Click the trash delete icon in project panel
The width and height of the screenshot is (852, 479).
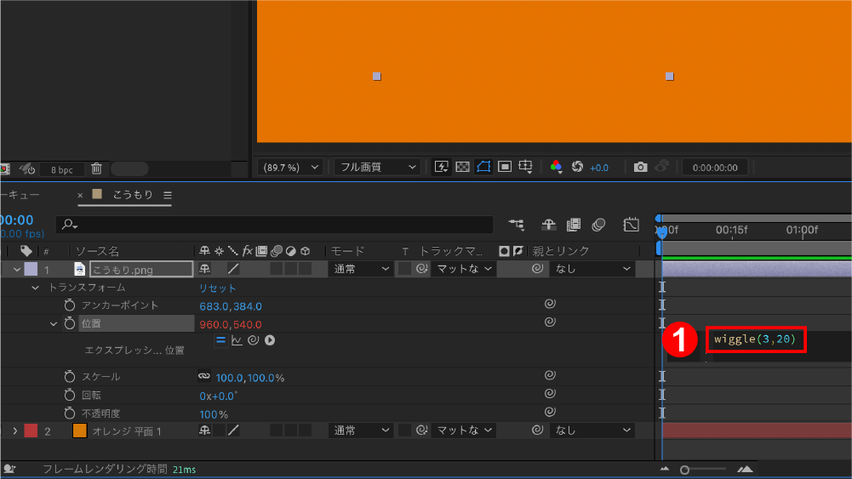point(97,169)
